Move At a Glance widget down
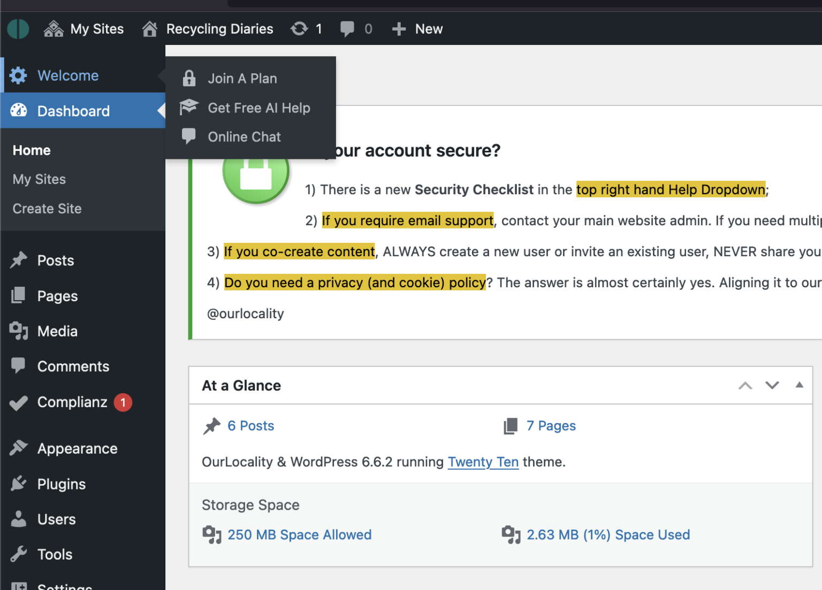Viewport: 822px width, 590px height. [772, 386]
